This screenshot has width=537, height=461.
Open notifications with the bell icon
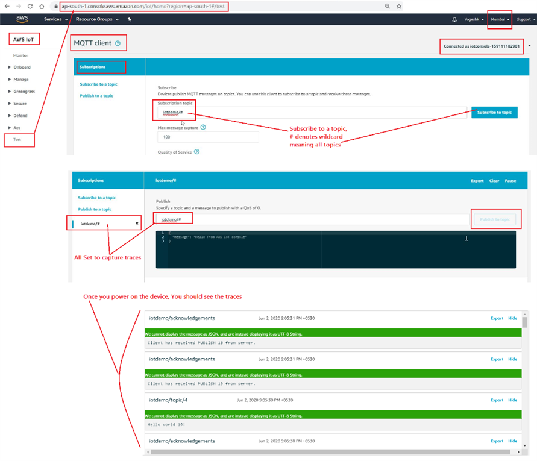coord(454,19)
